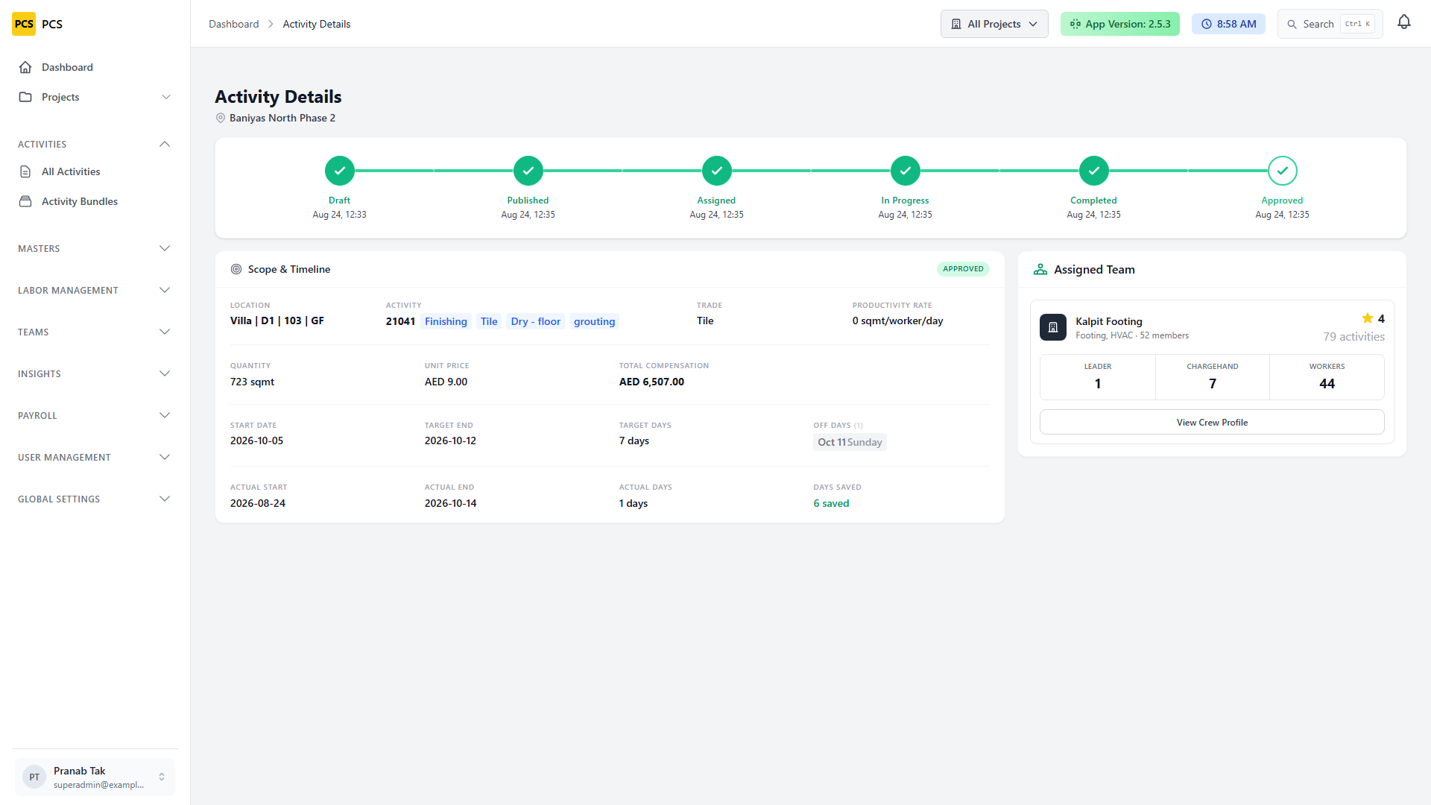Expand the Labor Management section
This screenshot has width=1431, height=805.
(x=95, y=290)
